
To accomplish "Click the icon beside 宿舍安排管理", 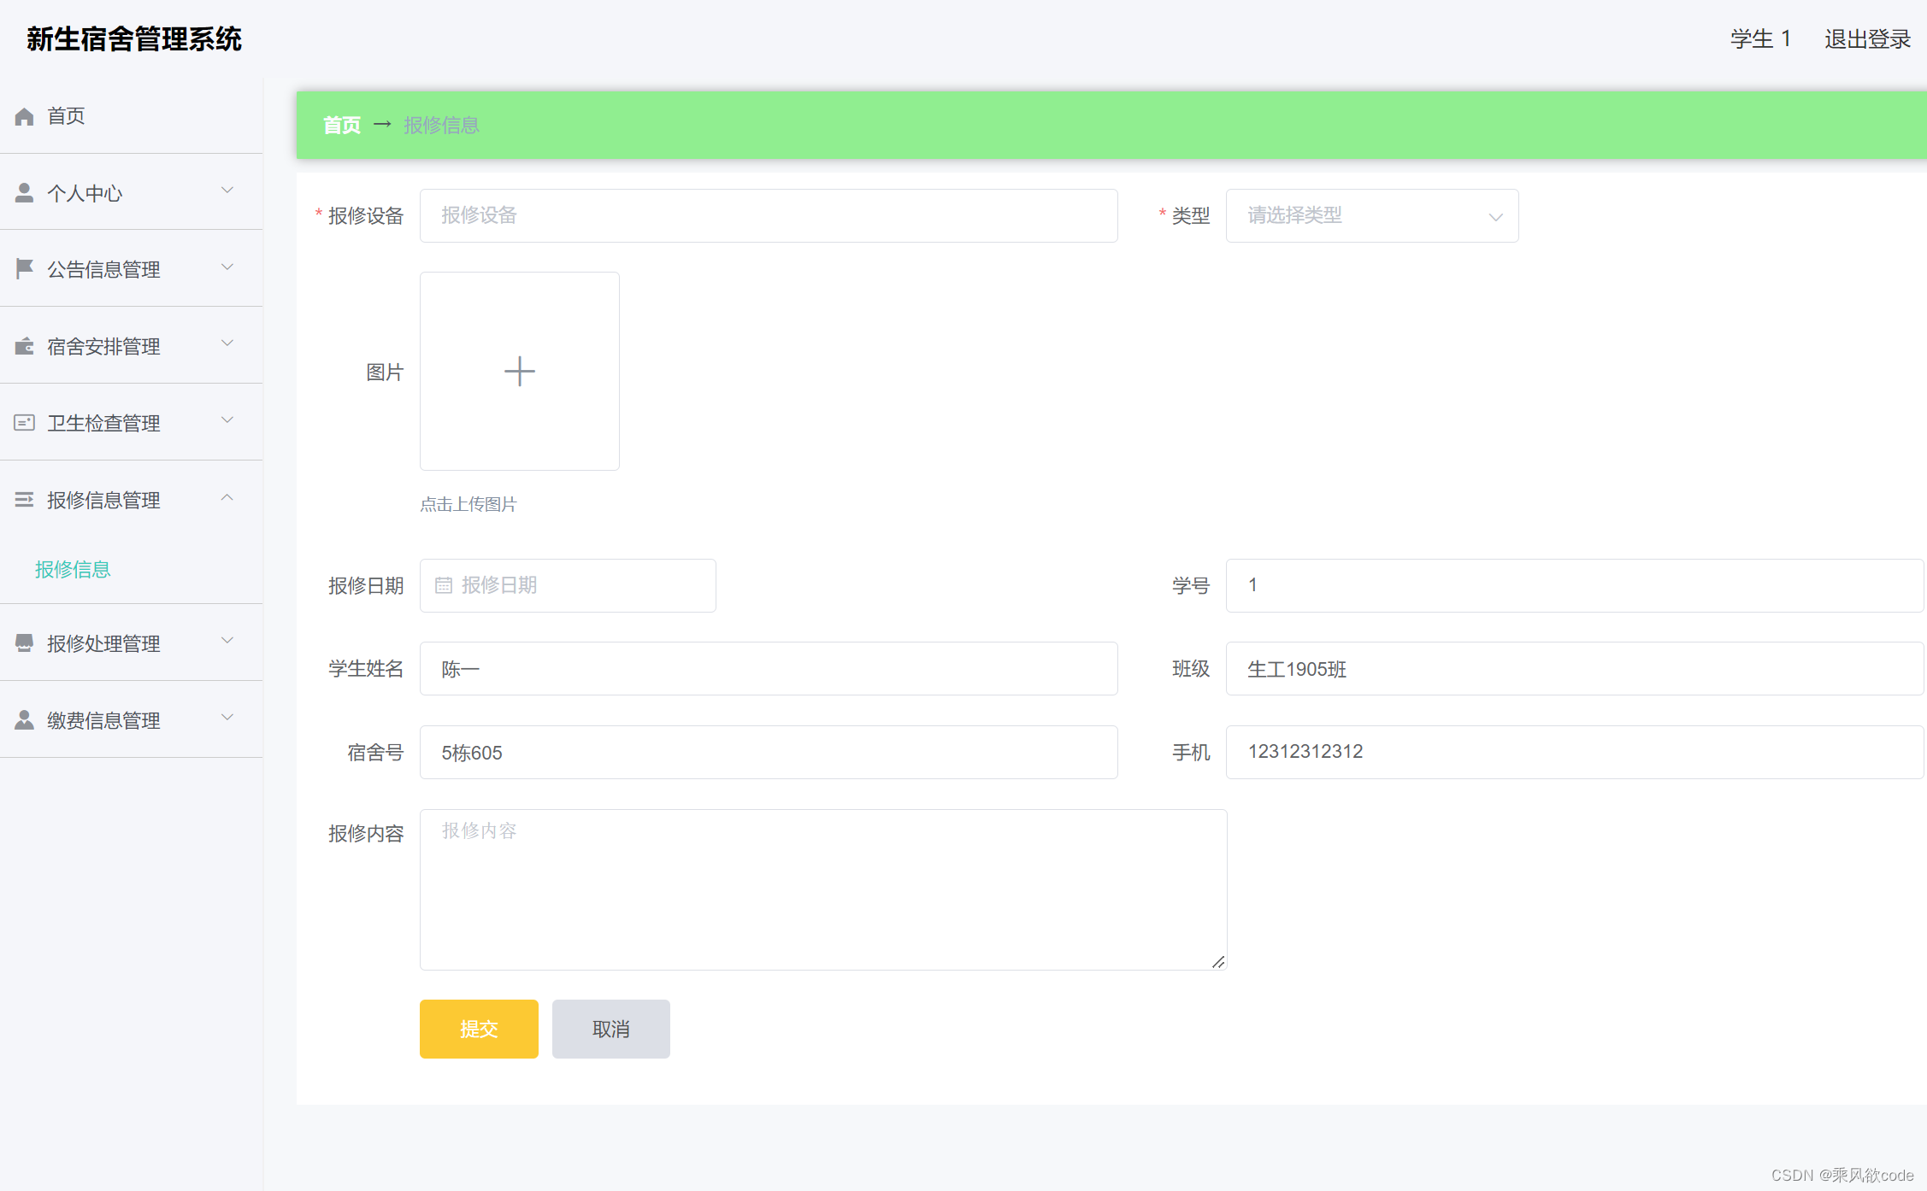I will [x=24, y=346].
